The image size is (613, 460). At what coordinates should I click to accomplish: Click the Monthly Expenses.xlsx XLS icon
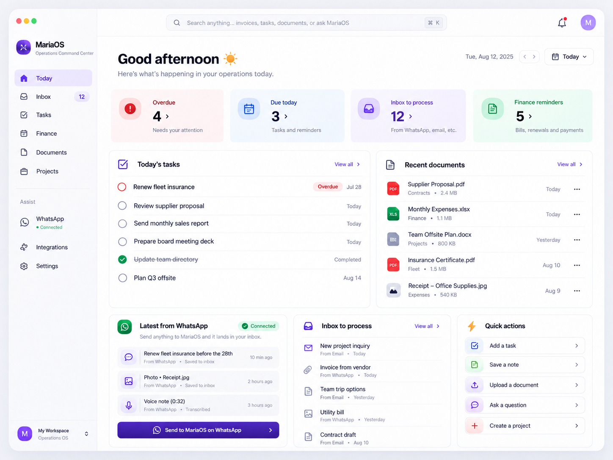coord(393,214)
